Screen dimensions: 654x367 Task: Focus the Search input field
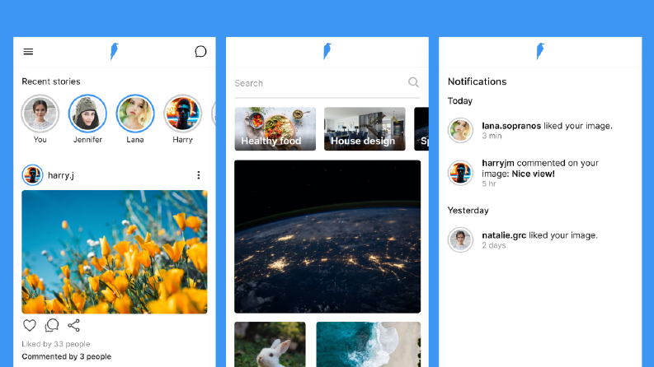pyautogui.click(x=327, y=83)
